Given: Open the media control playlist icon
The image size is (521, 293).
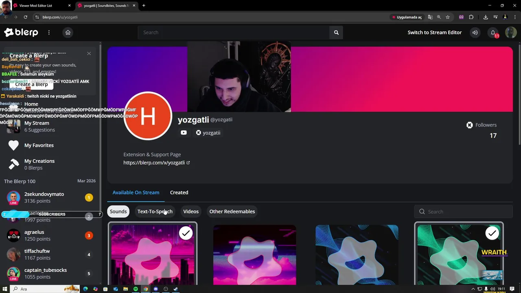Looking at the screenshot, I should pos(495,17).
